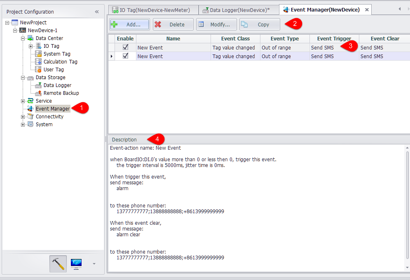Open Data Logger in project tree
The width and height of the screenshot is (410, 280).
click(57, 85)
